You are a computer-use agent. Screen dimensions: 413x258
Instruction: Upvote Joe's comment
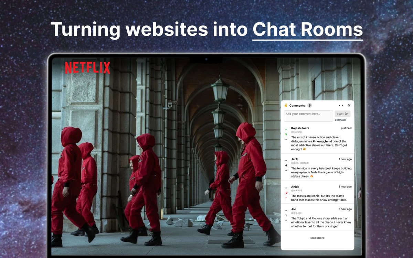286,210
